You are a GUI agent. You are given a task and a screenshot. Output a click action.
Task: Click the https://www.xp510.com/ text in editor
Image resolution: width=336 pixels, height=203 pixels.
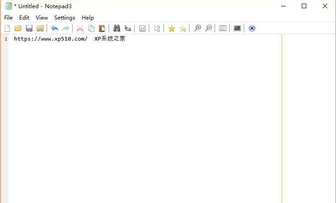point(51,39)
